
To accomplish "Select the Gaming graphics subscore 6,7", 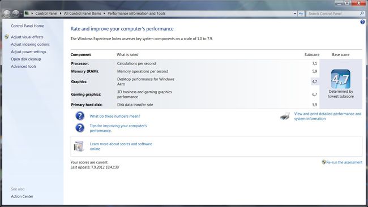I will click(x=314, y=94).
